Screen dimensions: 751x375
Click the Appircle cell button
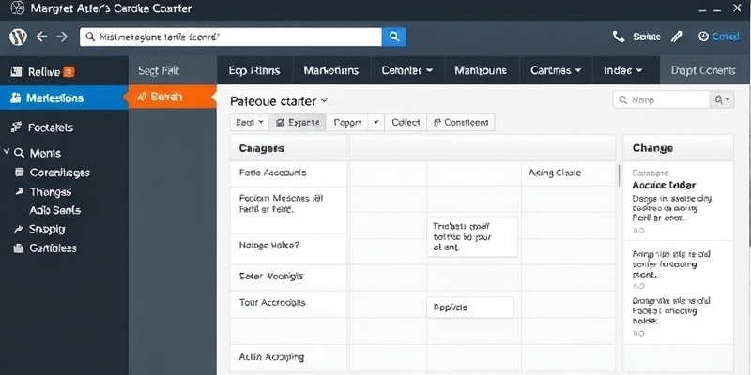click(x=470, y=307)
